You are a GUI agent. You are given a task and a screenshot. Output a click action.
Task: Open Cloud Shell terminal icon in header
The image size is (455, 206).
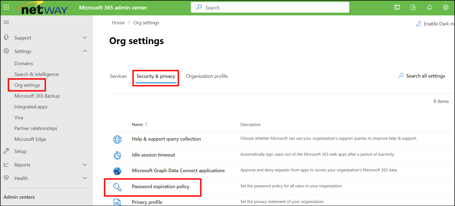[x=397, y=7]
